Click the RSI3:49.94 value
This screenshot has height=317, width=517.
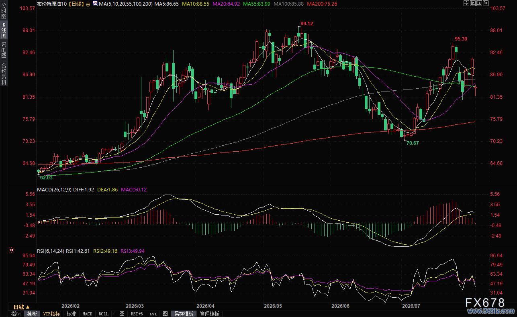click(x=133, y=251)
